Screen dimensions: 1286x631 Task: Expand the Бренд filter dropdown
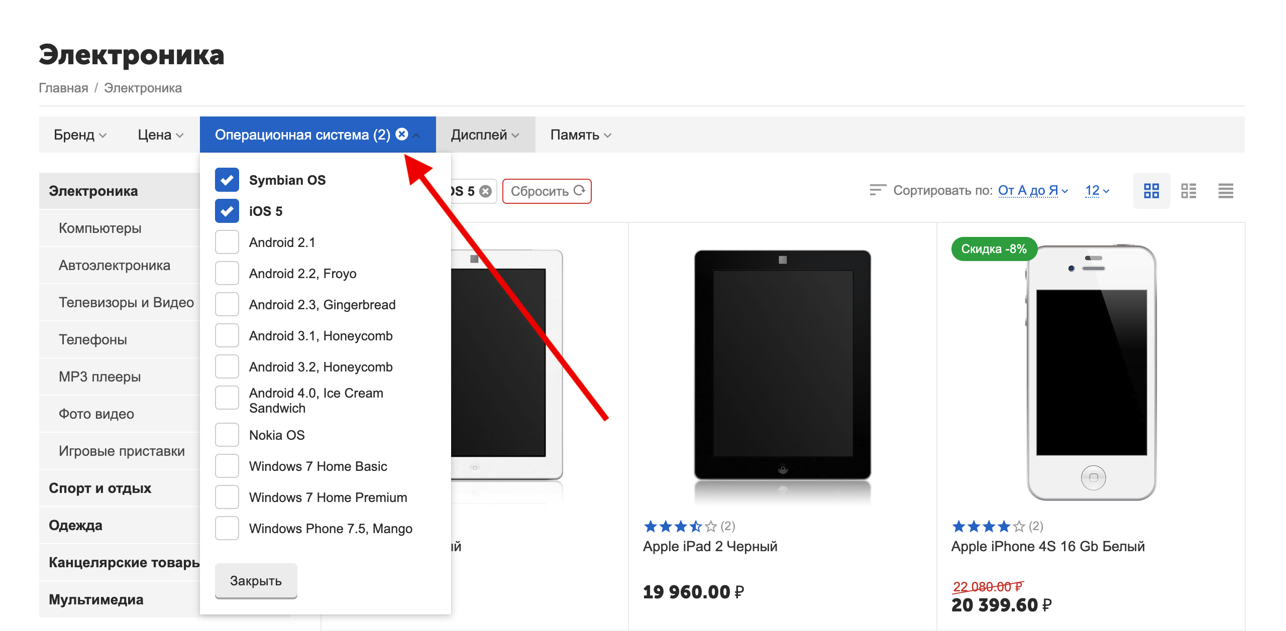tap(80, 135)
